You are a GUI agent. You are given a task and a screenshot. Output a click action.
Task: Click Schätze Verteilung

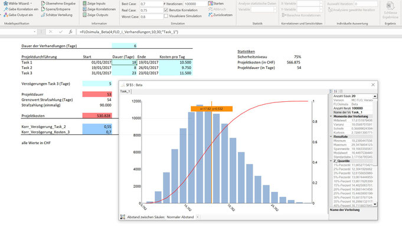click(x=57, y=15)
